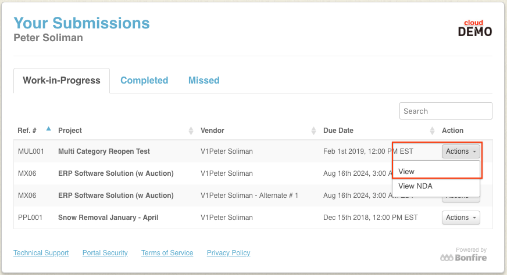Screen dimensions: 507x275
Task: Click vendor V1Peter Soliman - Alternate # 1
Action: point(249,196)
